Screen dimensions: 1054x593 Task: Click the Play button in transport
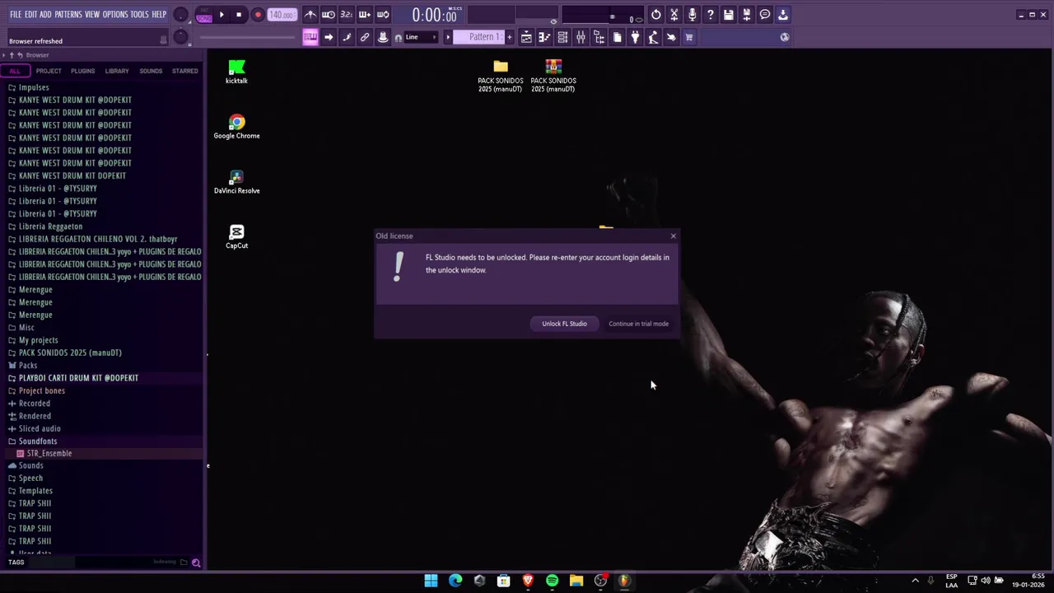(222, 15)
